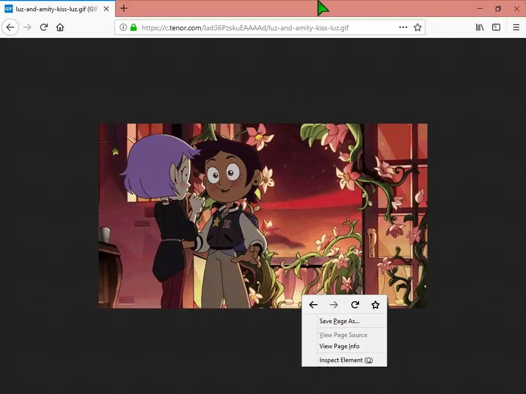This screenshot has height=394, width=526.
Task: Close the luz-and-amity-kiss-luz.gif tab
Action: pos(106,9)
